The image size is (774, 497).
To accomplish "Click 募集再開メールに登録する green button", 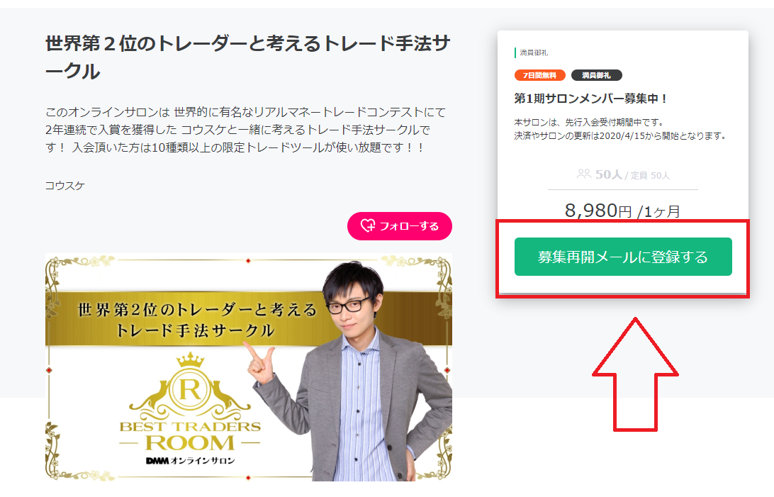I will pos(623,257).
